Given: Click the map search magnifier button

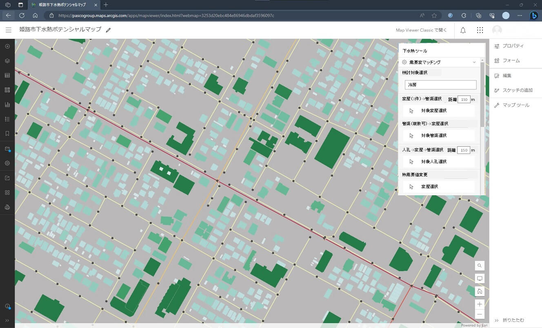Looking at the screenshot, I should pyautogui.click(x=480, y=266).
